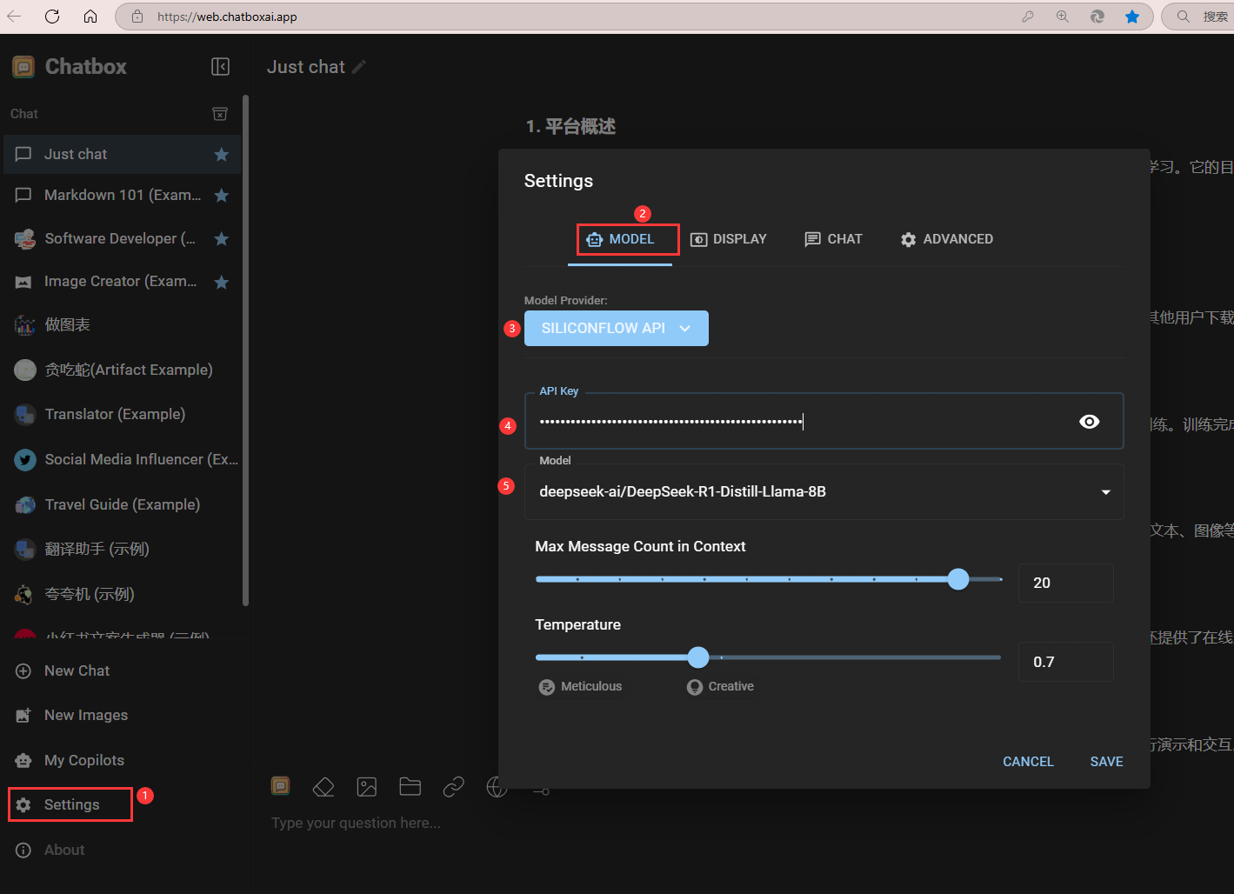
Task: Click the web browsing globe icon
Action: 497,787
